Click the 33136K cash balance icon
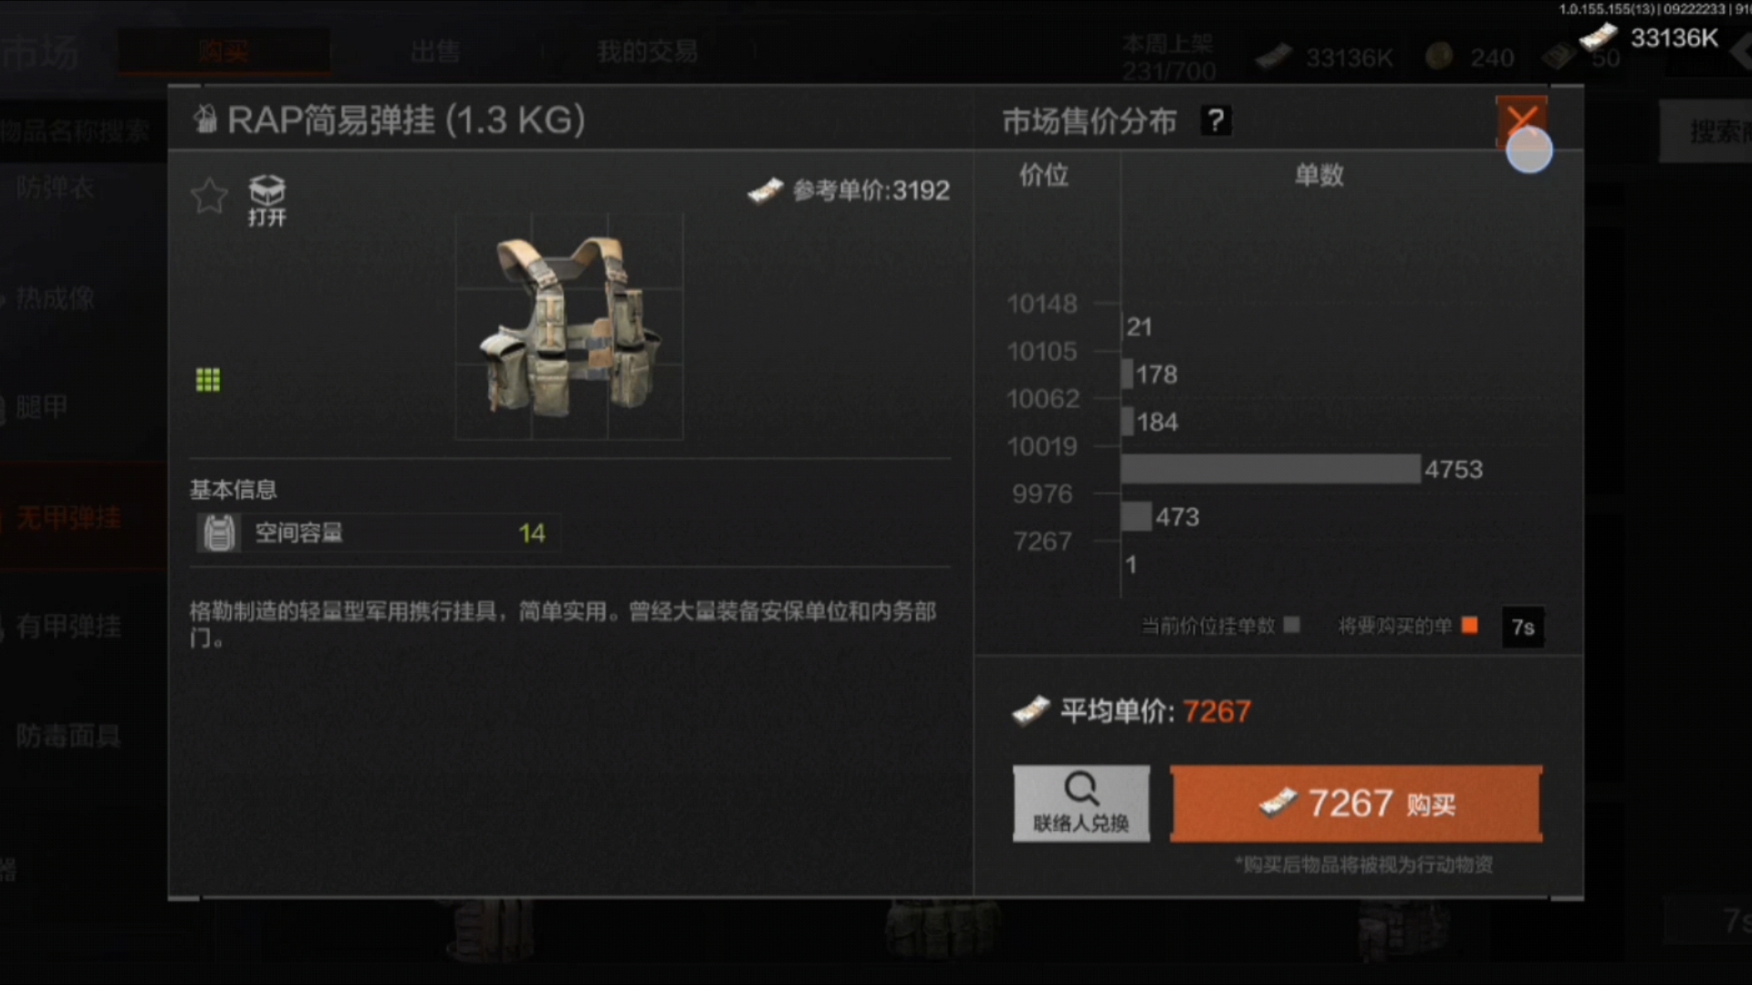Image resolution: width=1752 pixels, height=985 pixels. pyautogui.click(x=1598, y=37)
